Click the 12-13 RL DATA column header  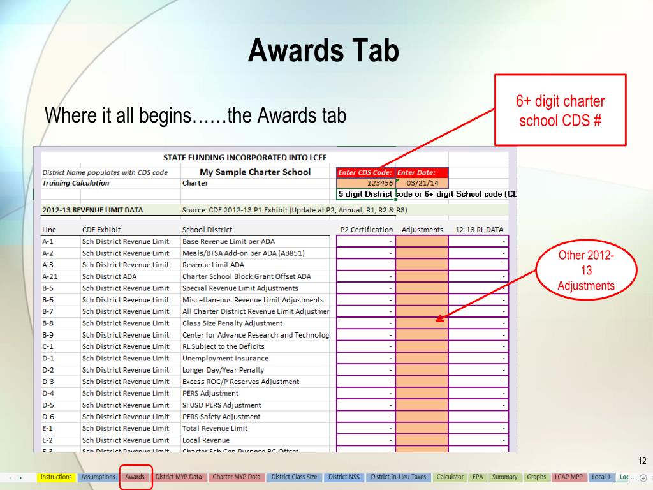[x=479, y=230]
